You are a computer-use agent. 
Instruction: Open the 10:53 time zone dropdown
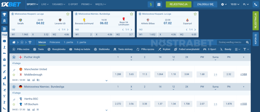tap(235, 5)
